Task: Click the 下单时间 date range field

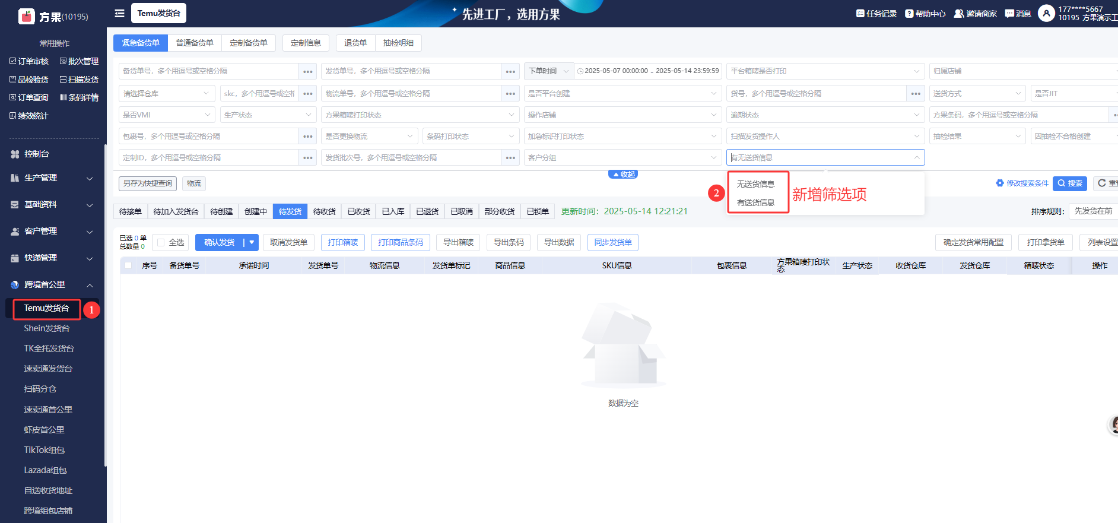Action: point(647,71)
